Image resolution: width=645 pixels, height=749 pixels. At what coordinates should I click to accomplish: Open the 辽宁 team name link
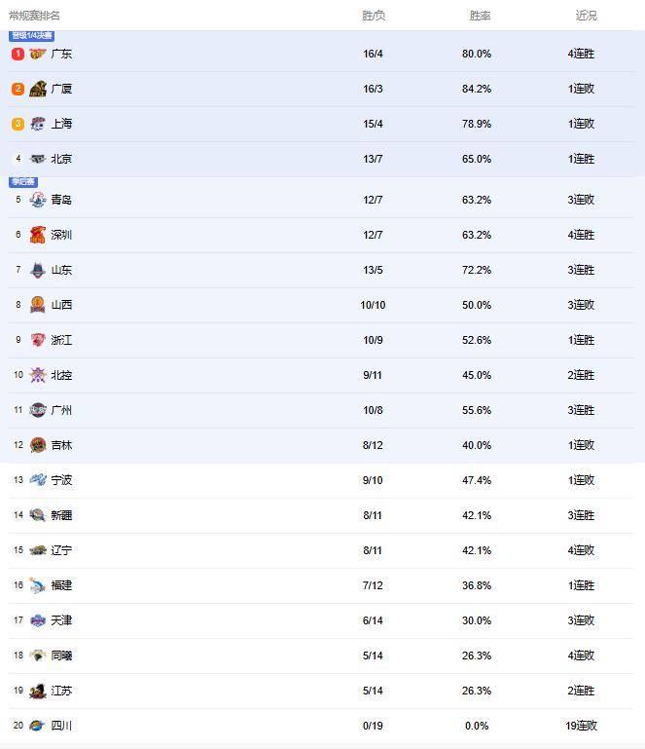pos(61,550)
